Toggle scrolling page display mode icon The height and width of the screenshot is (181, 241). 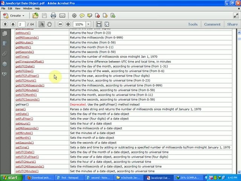point(99,24)
